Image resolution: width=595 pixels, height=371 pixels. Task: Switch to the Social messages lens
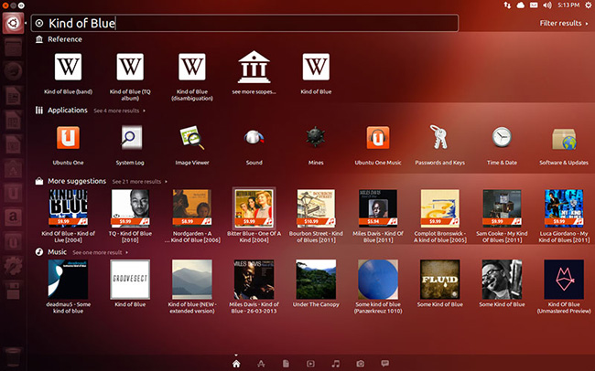(x=384, y=364)
